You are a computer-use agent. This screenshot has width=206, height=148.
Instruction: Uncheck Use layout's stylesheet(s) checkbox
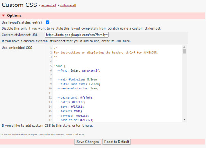48,22
